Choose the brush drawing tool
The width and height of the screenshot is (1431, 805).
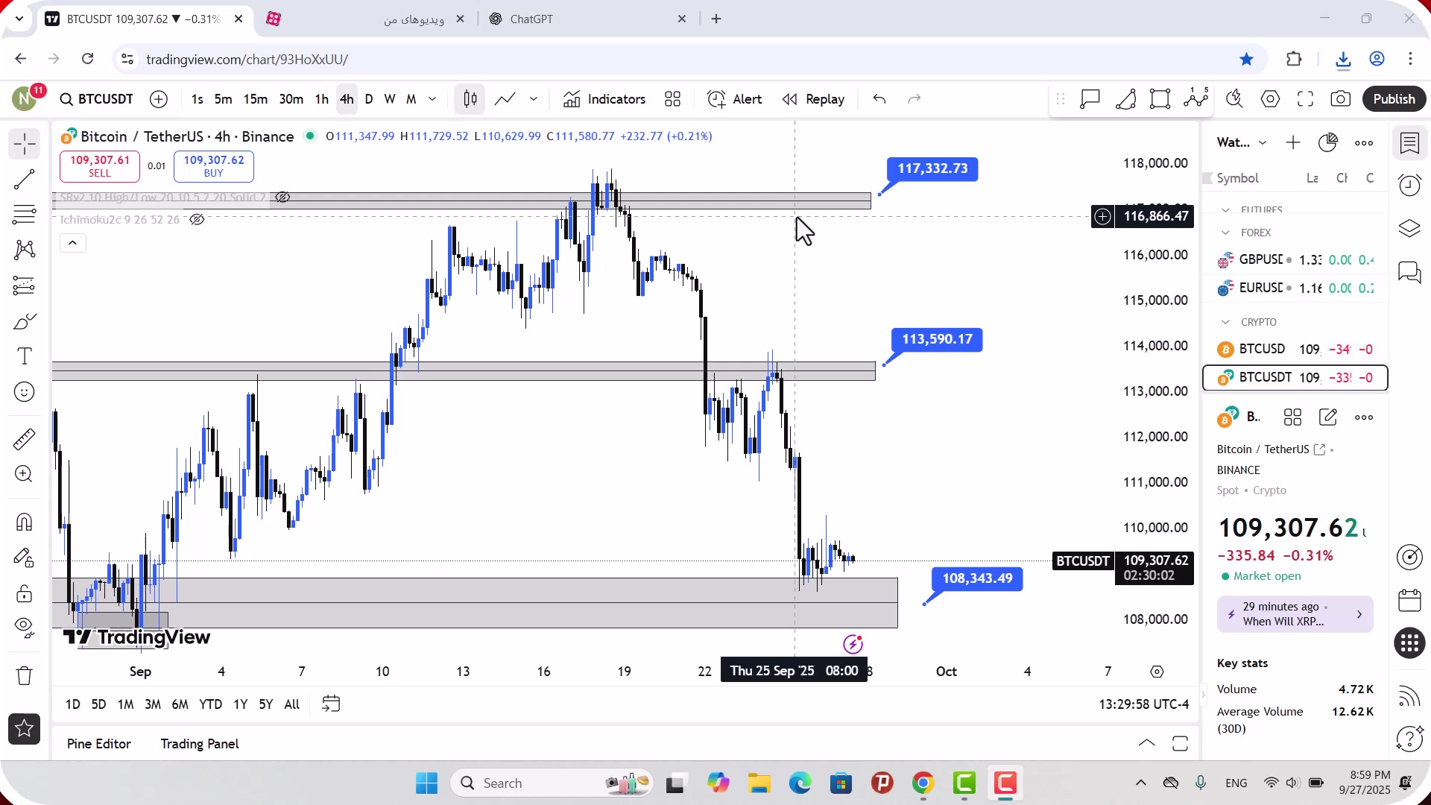click(x=24, y=321)
